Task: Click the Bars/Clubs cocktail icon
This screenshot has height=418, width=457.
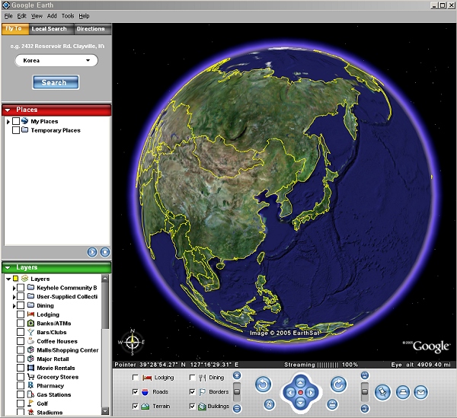Action: coord(31,332)
